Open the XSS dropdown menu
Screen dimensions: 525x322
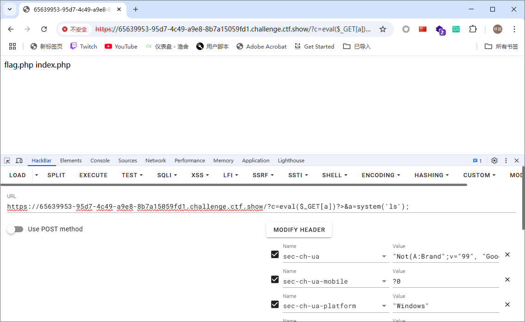[x=200, y=175]
